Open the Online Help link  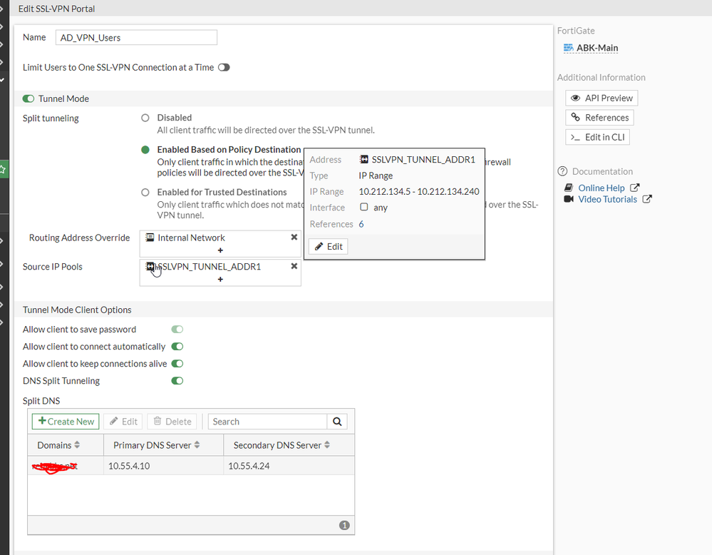pyautogui.click(x=602, y=188)
